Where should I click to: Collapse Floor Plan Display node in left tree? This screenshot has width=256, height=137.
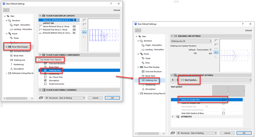coord(6,47)
